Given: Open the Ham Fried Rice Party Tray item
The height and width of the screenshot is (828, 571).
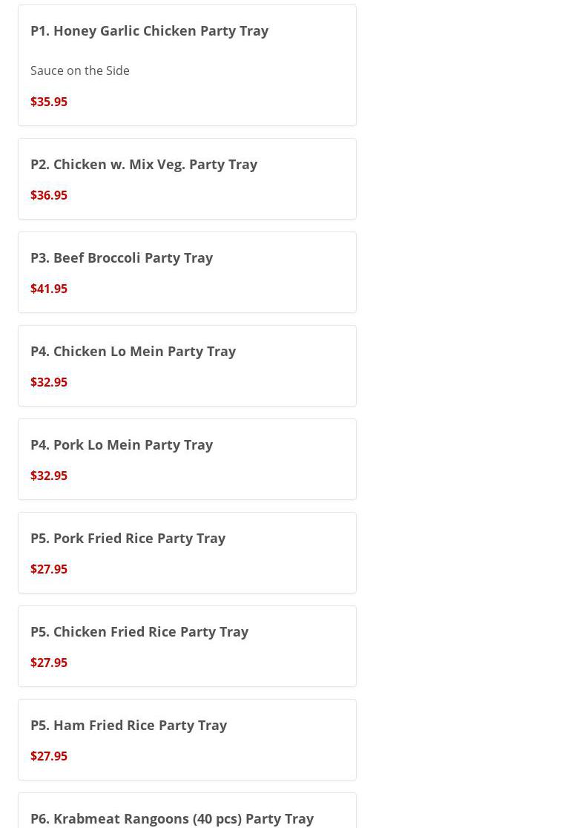Looking at the screenshot, I should (128, 725).
